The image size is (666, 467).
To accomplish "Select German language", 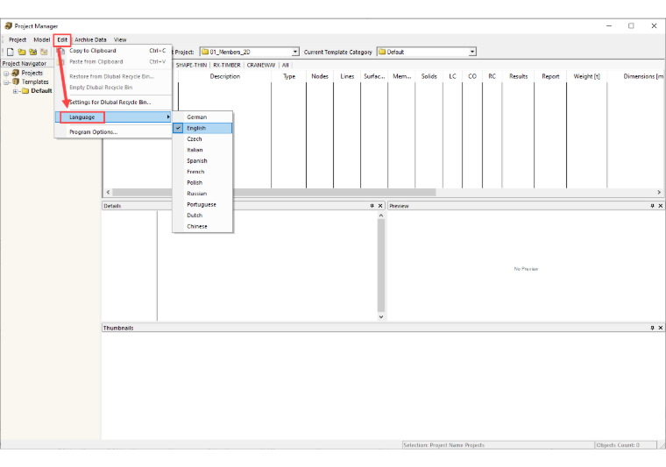I will tap(202, 117).
